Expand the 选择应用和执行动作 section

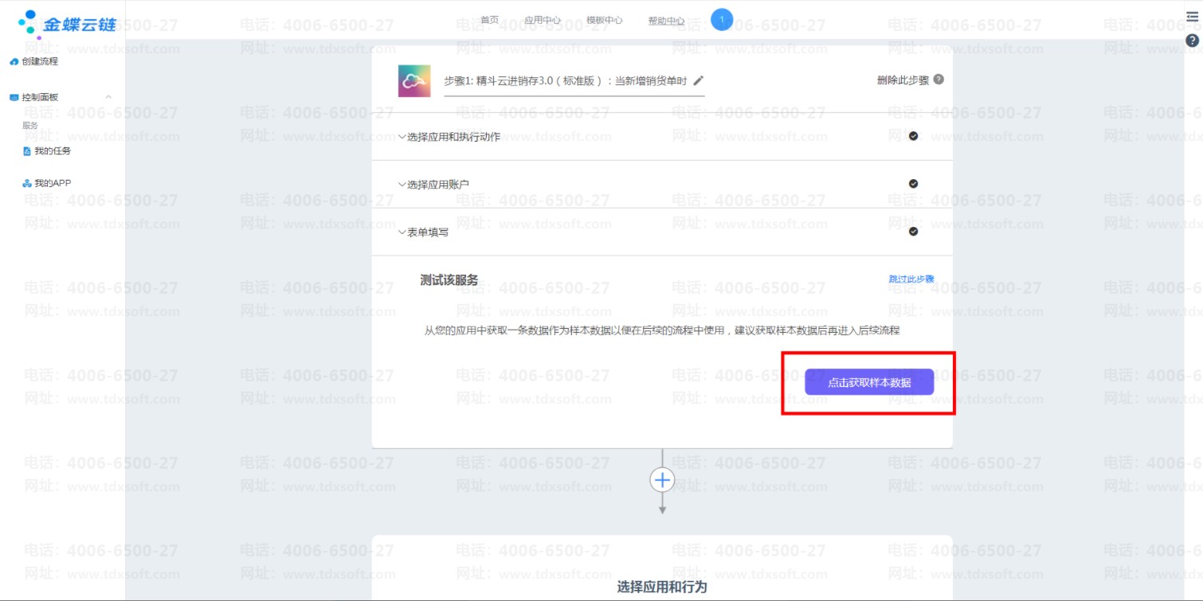[453, 137]
